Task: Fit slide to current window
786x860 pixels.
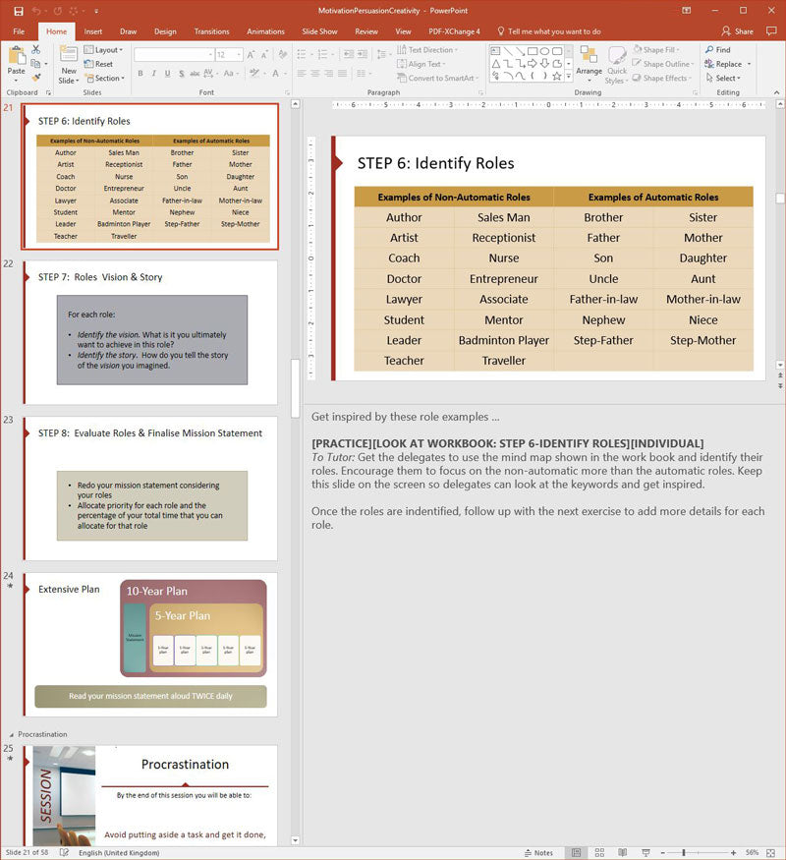Action: [x=770, y=853]
